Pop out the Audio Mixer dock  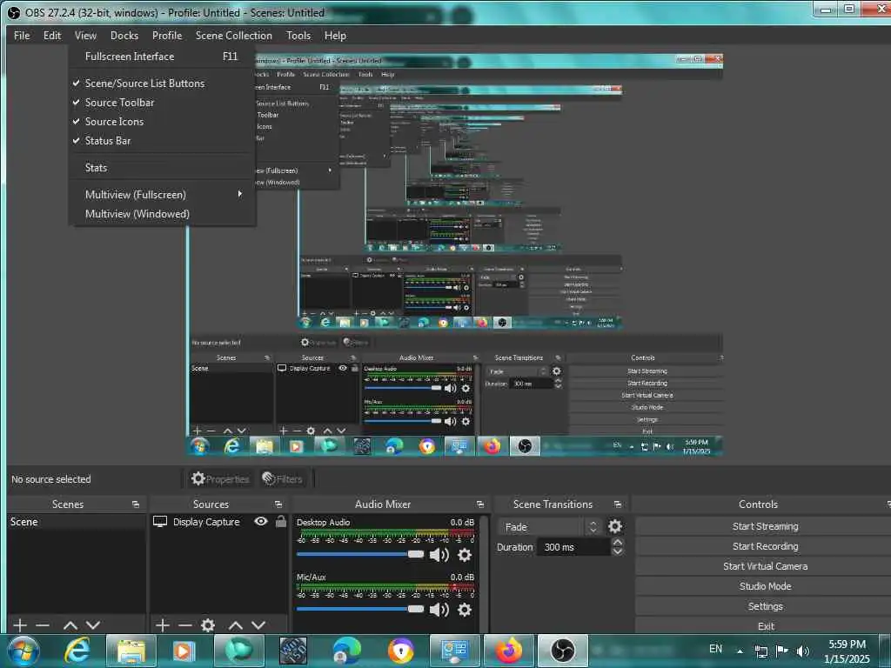pos(480,504)
